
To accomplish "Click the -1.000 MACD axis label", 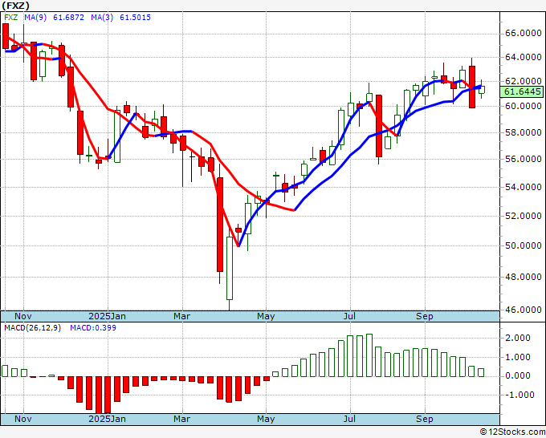I will point(519,395).
